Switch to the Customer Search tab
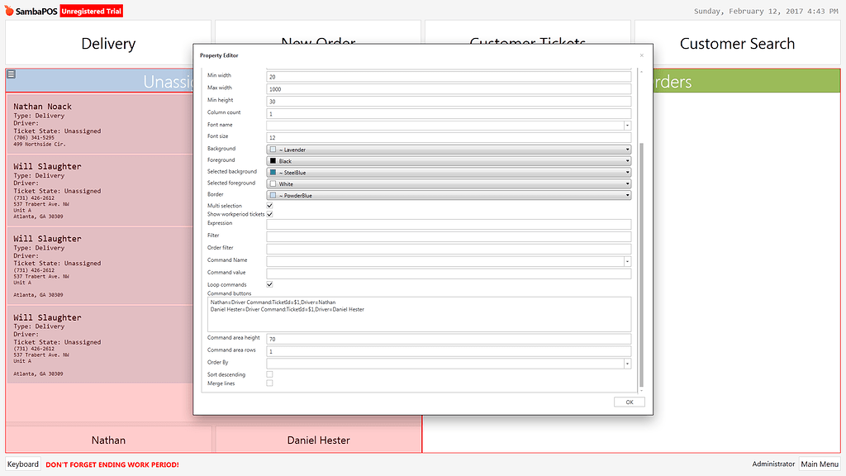 tap(736, 43)
